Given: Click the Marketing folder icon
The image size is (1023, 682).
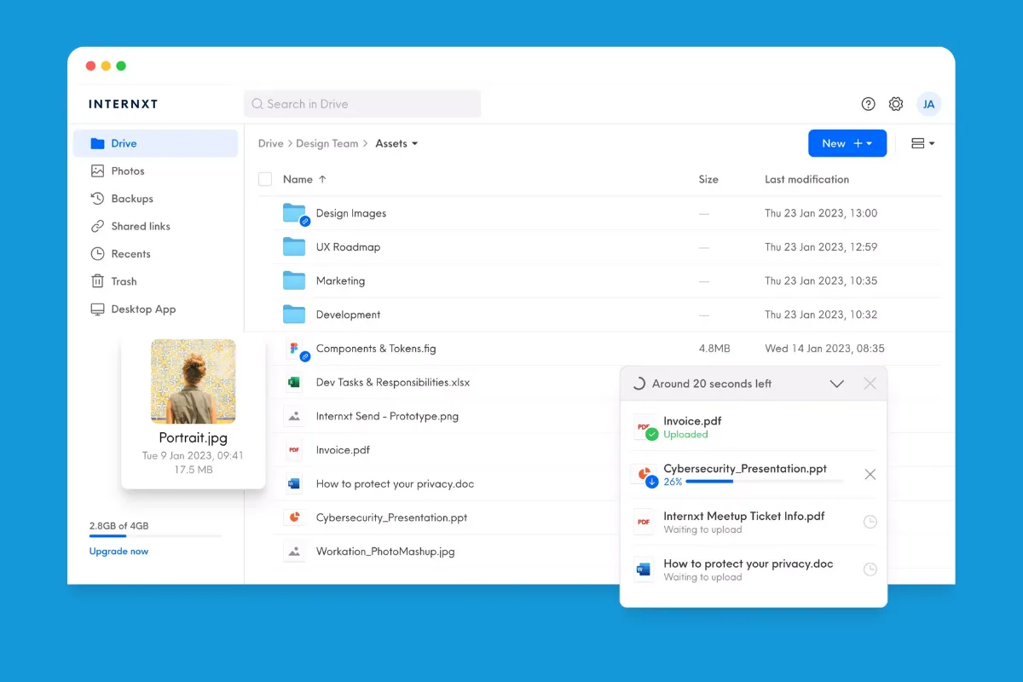Looking at the screenshot, I should click(x=294, y=280).
